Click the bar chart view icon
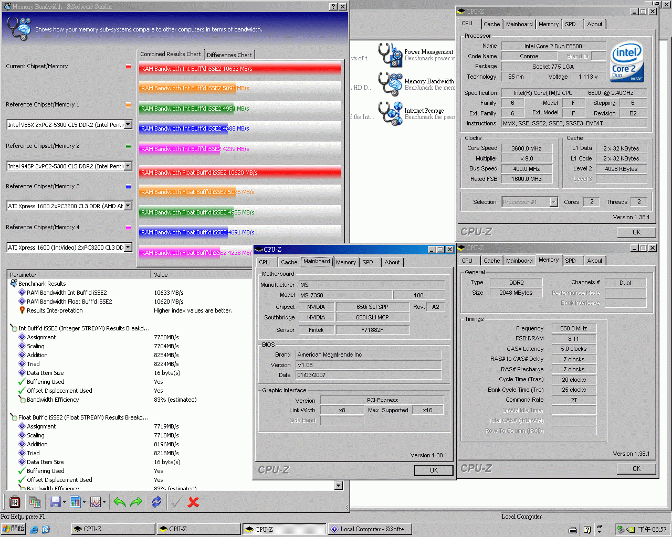This screenshot has width=672, height=537. click(x=75, y=502)
